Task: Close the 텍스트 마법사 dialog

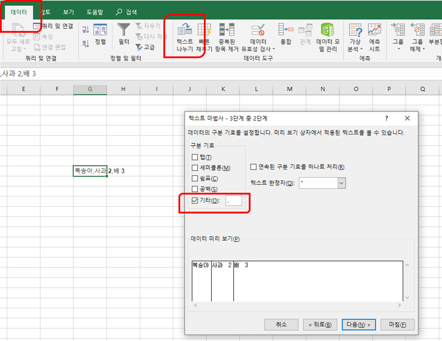Action: (407, 118)
